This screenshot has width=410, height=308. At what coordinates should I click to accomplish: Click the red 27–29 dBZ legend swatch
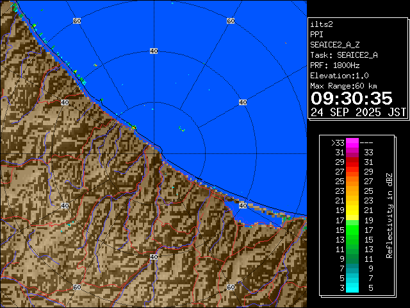pyautogui.click(x=352, y=172)
